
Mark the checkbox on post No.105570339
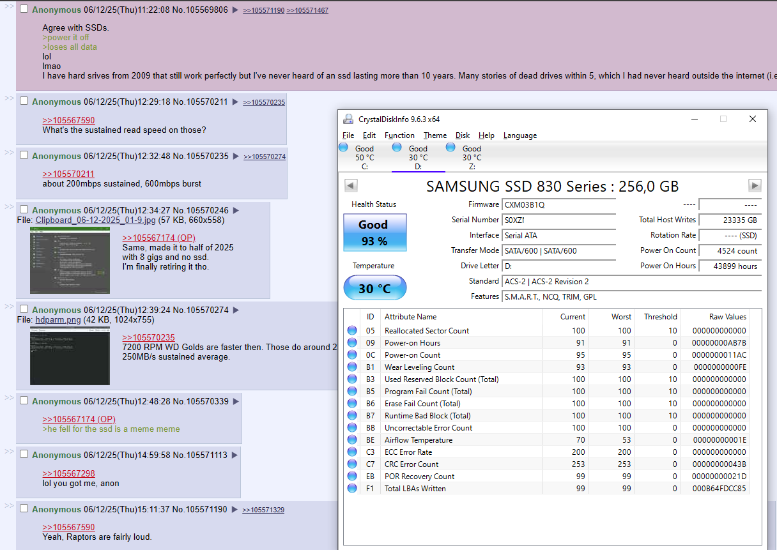coord(24,401)
